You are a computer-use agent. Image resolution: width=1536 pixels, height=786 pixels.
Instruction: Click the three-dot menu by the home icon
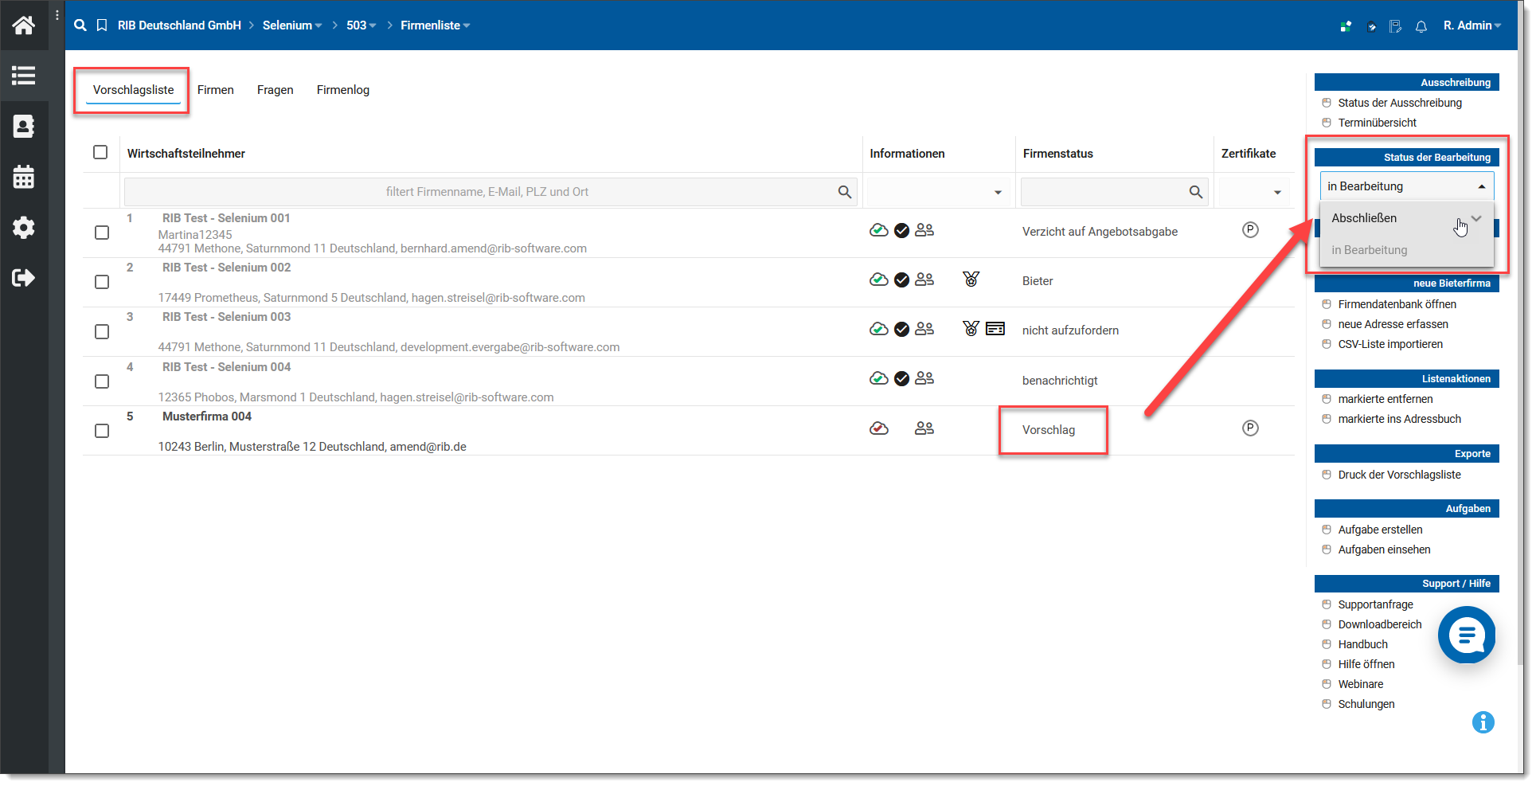click(57, 15)
